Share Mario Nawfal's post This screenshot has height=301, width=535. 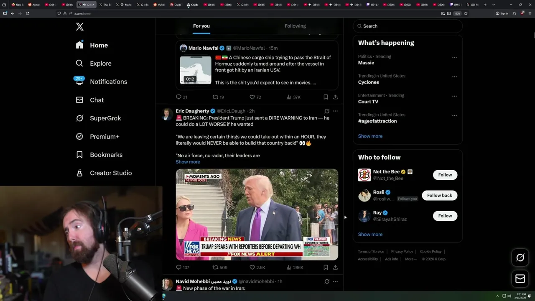click(335, 97)
